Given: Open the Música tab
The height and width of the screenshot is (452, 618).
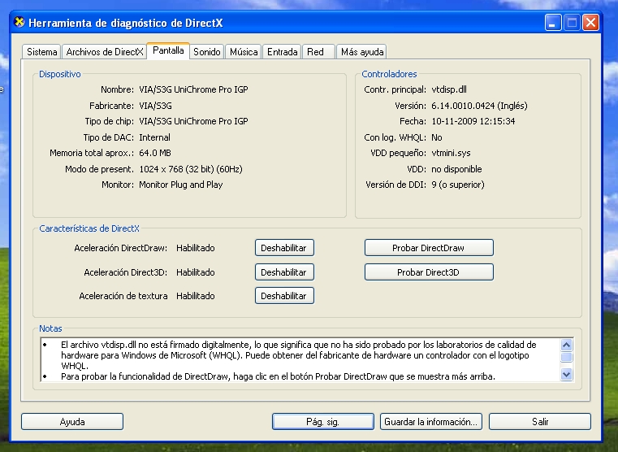Looking at the screenshot, I should pos(244,52).
